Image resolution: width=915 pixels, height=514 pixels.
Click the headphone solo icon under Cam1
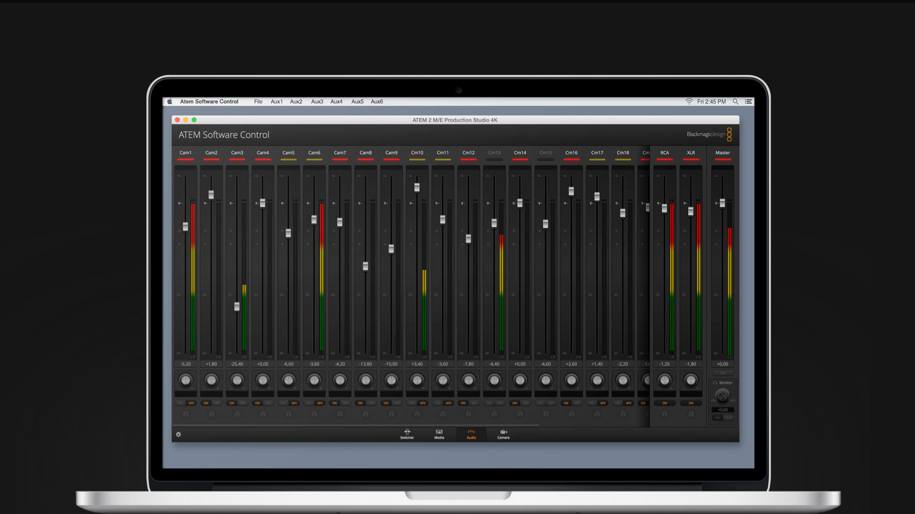185,414
